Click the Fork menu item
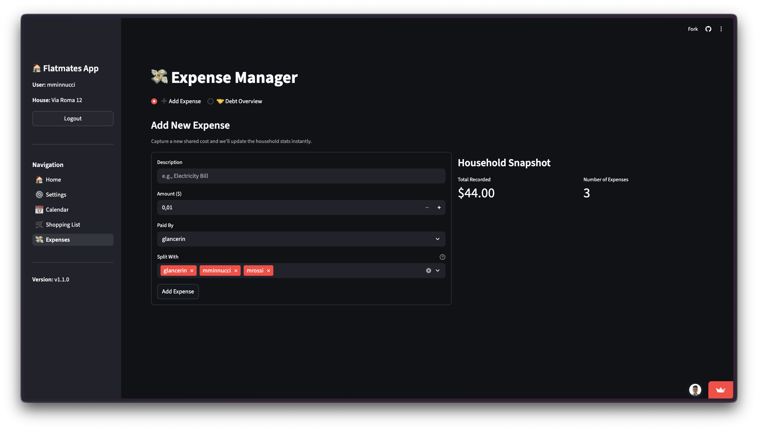The height and width of the screenshot is (430, 758). click(693, 29)
